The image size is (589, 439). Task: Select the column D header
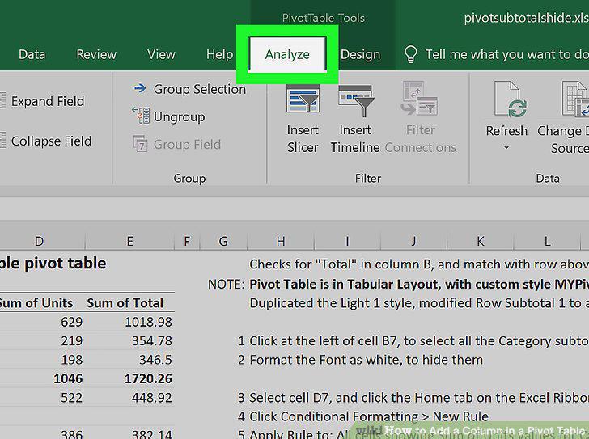pyautogui.click(x=39, y=241)
